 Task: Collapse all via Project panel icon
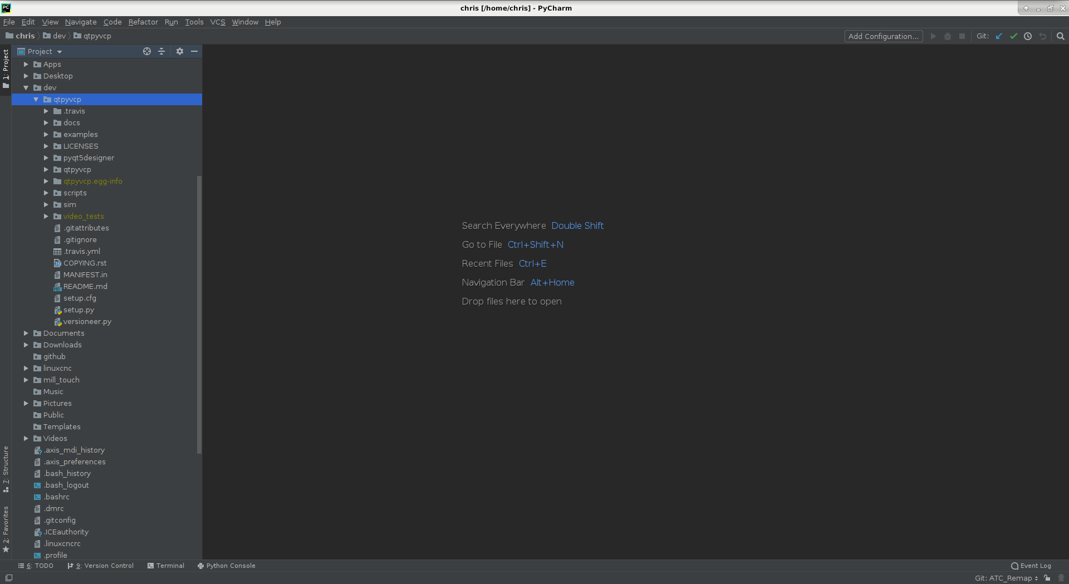(x=161, y=51)
